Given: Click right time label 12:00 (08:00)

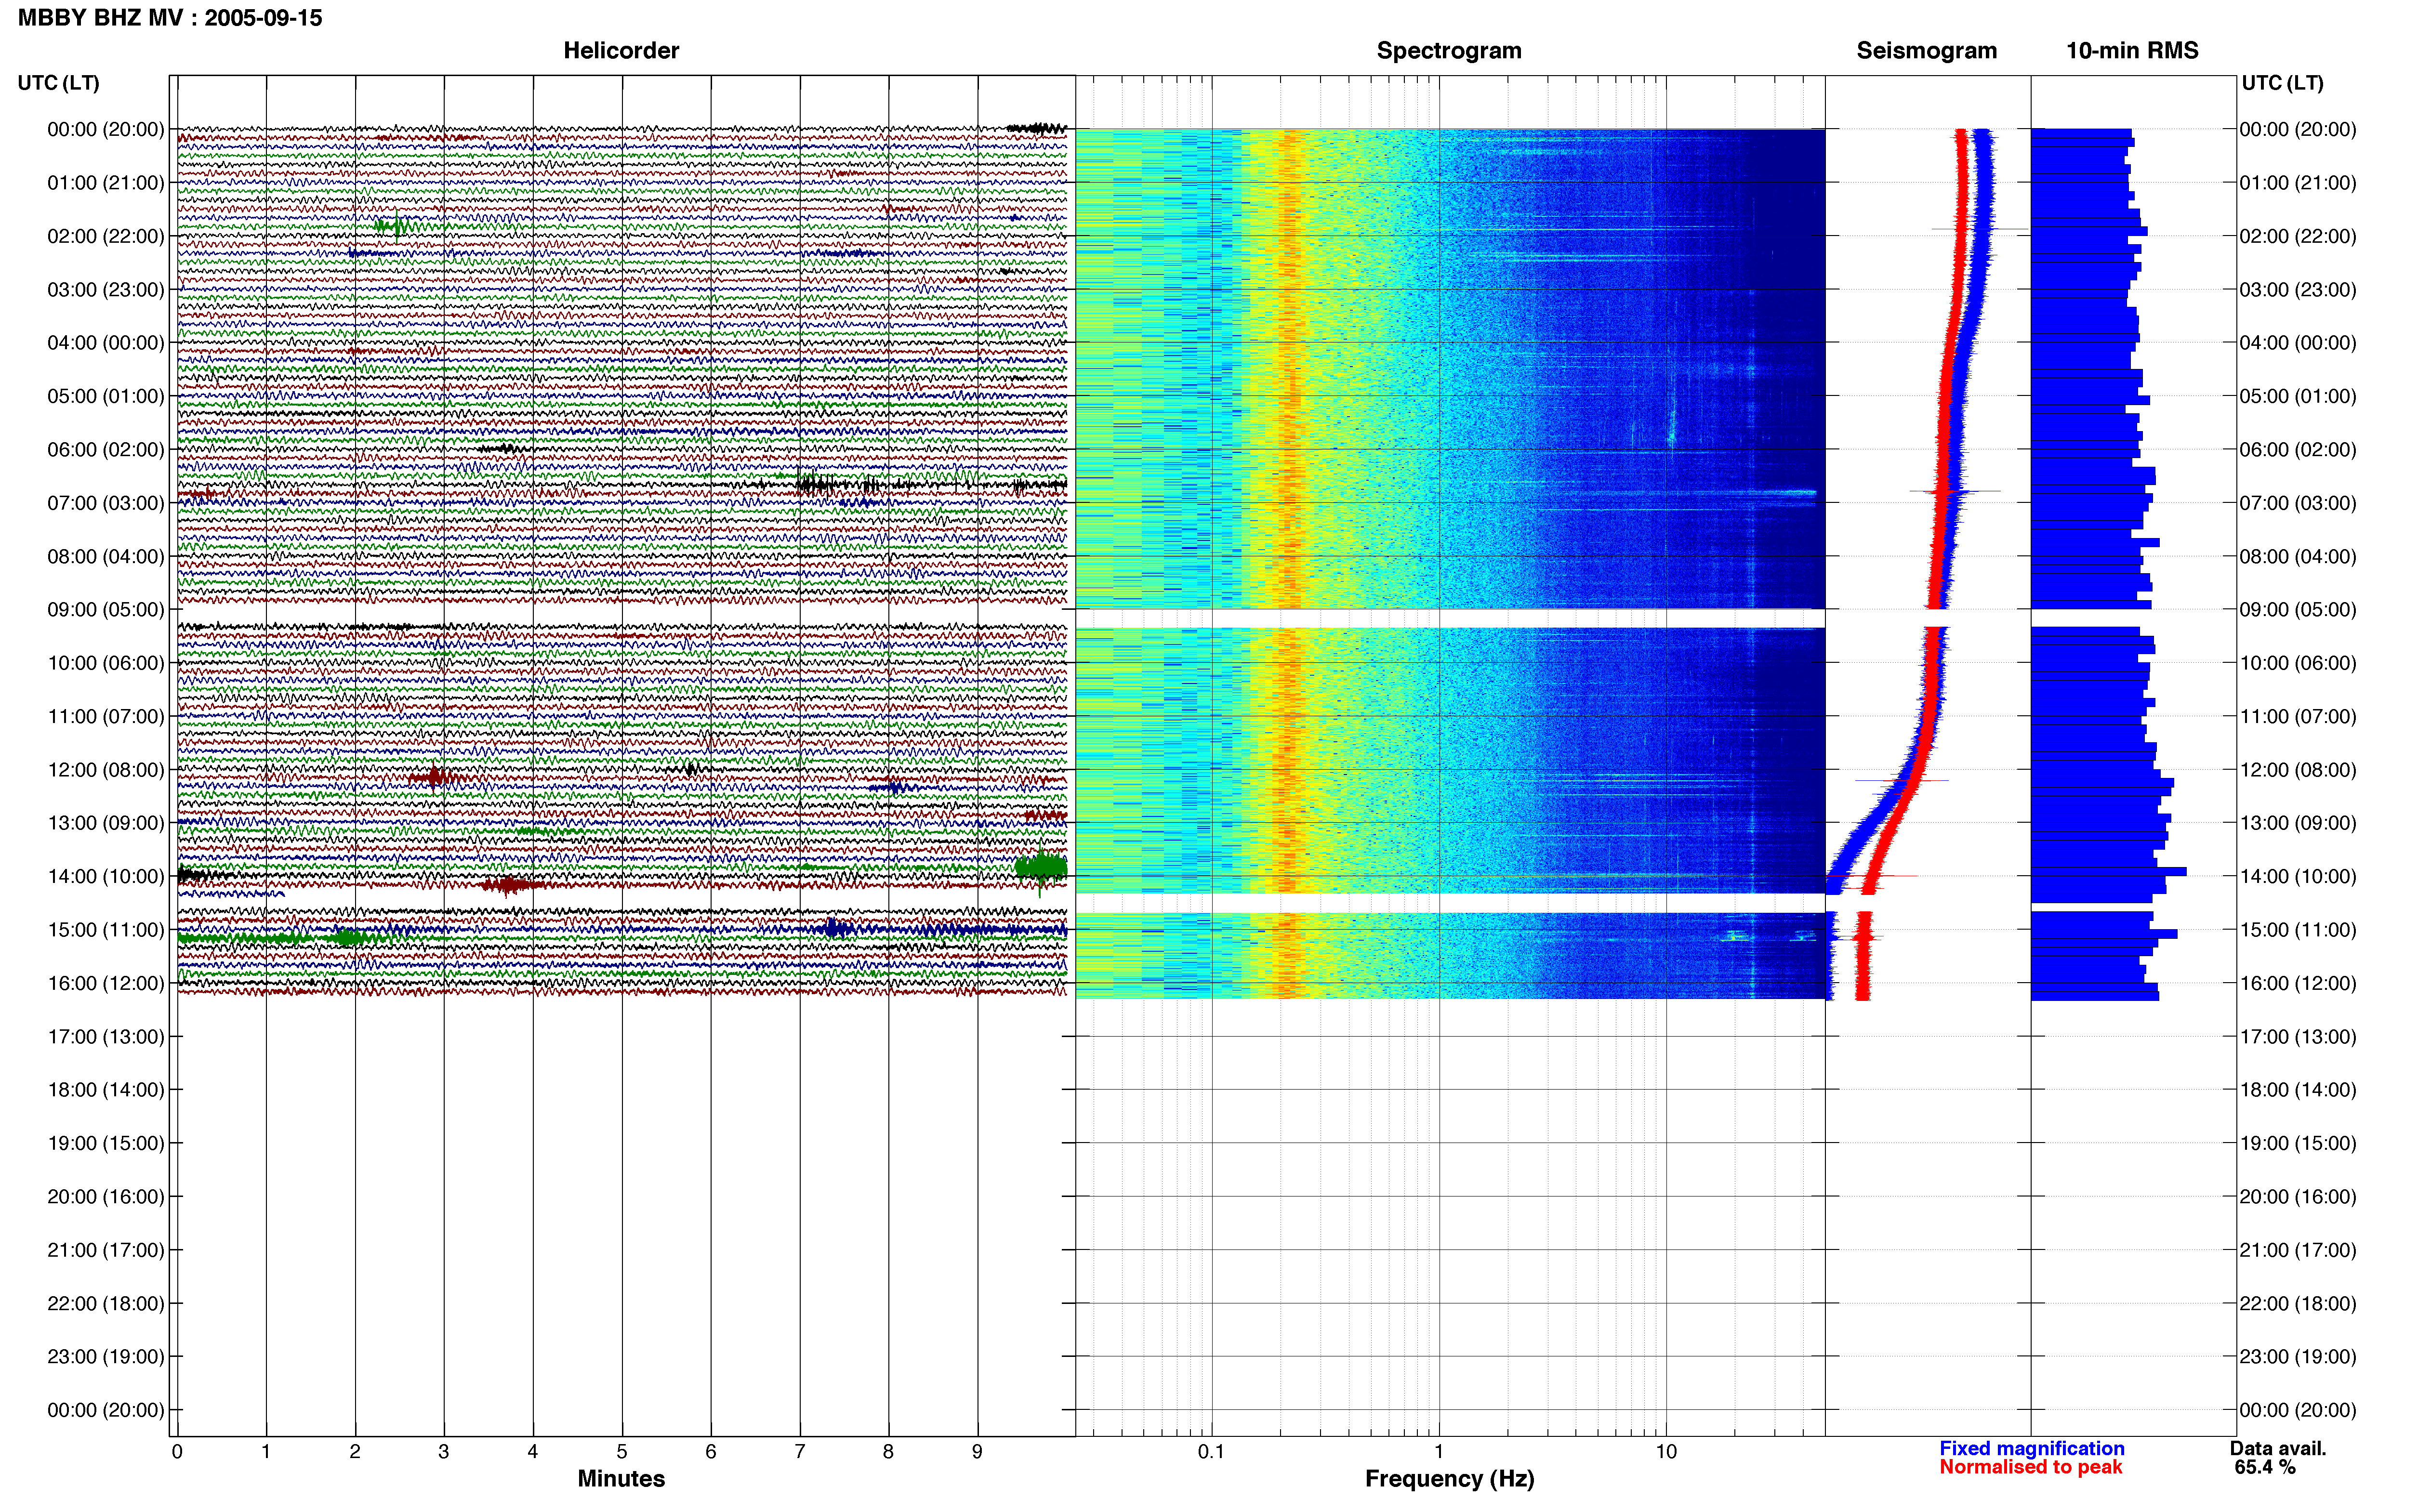Looking at the screenshot, I should [x=2298, y=770].
